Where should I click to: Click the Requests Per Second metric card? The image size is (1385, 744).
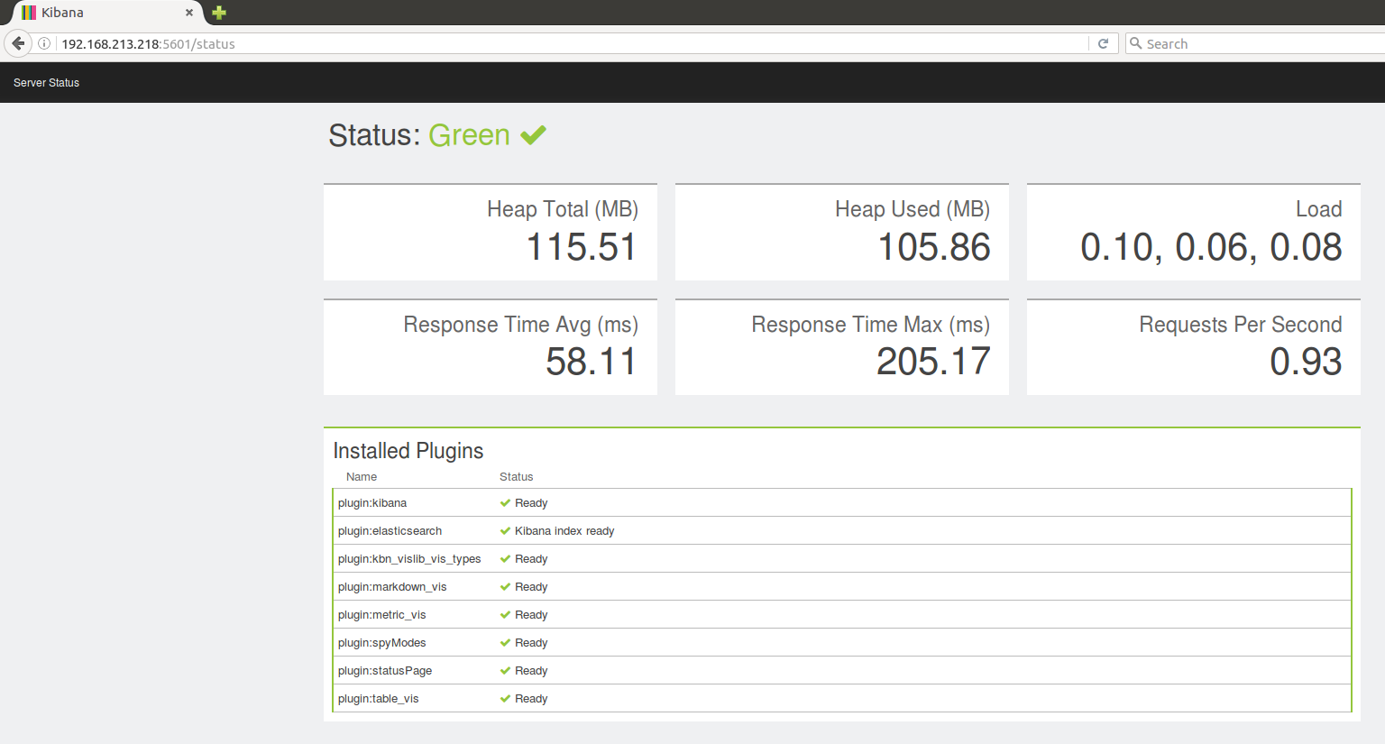1193,347
